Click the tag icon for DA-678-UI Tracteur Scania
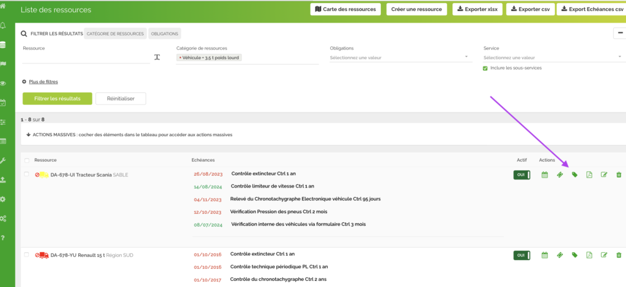 (x=575, y=175)
